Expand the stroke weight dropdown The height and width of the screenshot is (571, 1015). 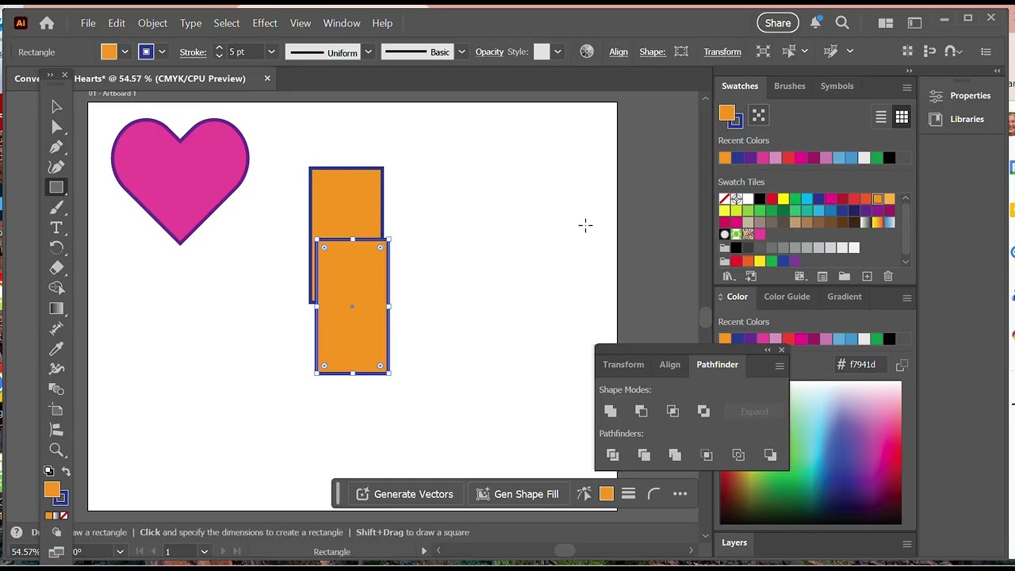(271, 52)
